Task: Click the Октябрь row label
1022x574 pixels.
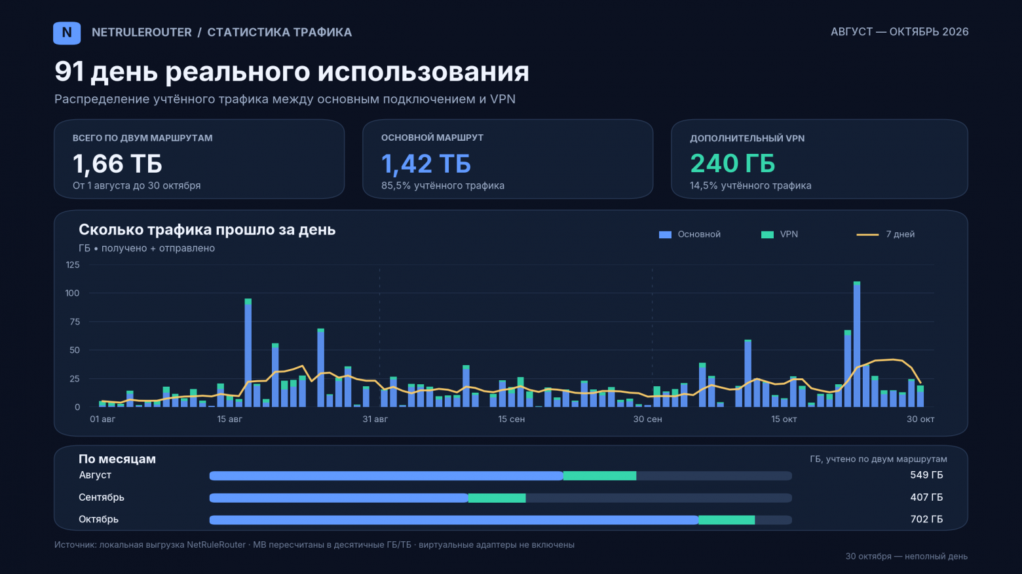Action: point(99,520)
